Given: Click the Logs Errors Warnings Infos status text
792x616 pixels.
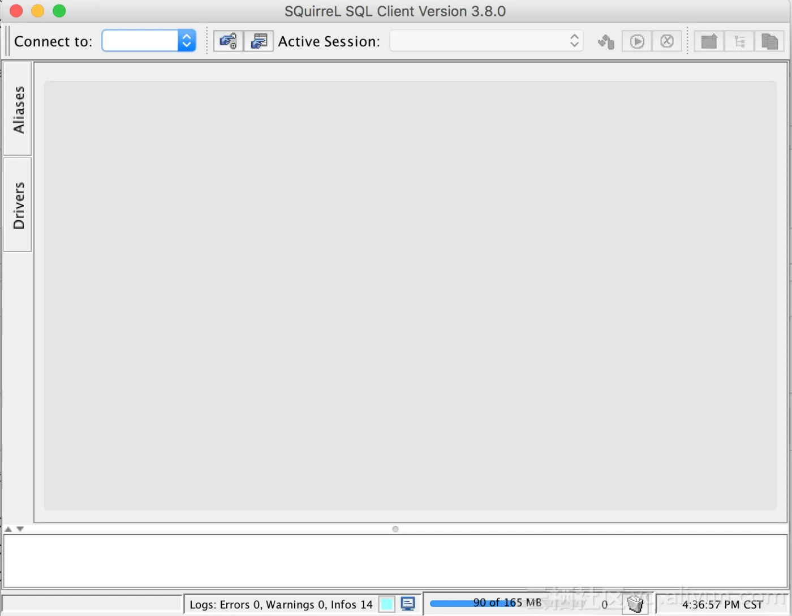Looking at the screenshot, I should click(281, 605).
